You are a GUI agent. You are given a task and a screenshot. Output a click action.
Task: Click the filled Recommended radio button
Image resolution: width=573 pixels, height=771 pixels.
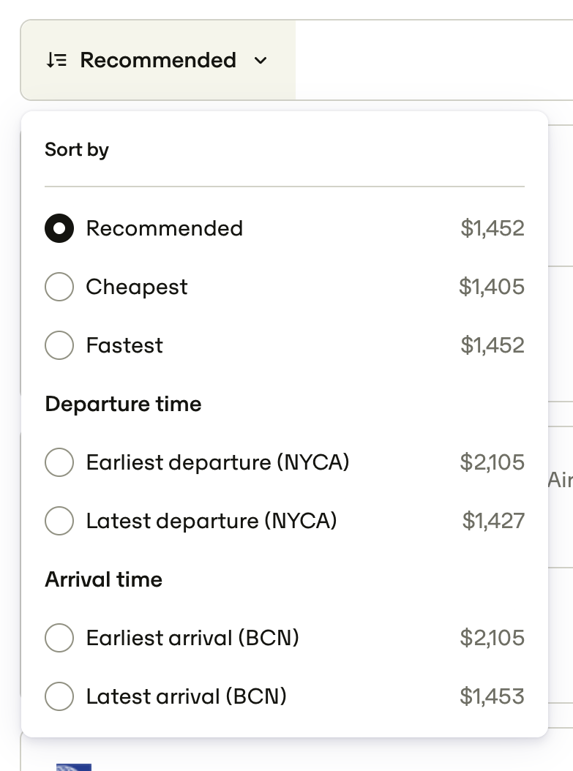[x=59, y=228]
